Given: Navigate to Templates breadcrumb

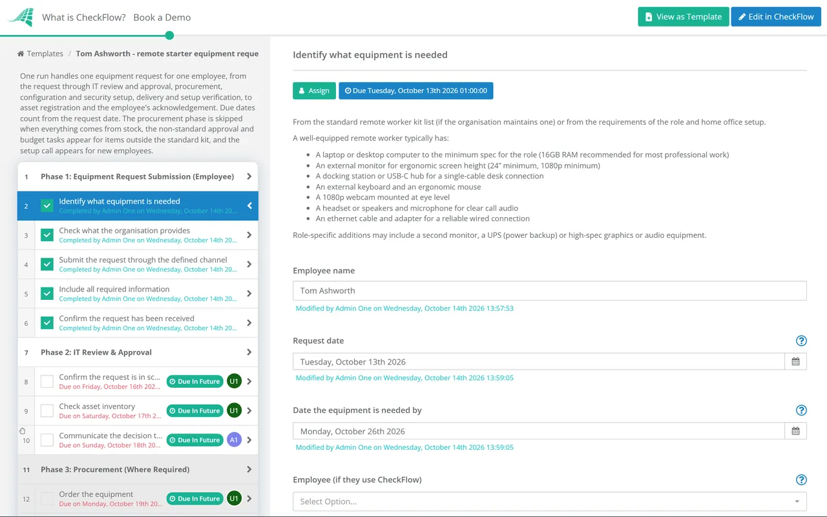Looking at the screenshot, I should click(x=40, y=54).
